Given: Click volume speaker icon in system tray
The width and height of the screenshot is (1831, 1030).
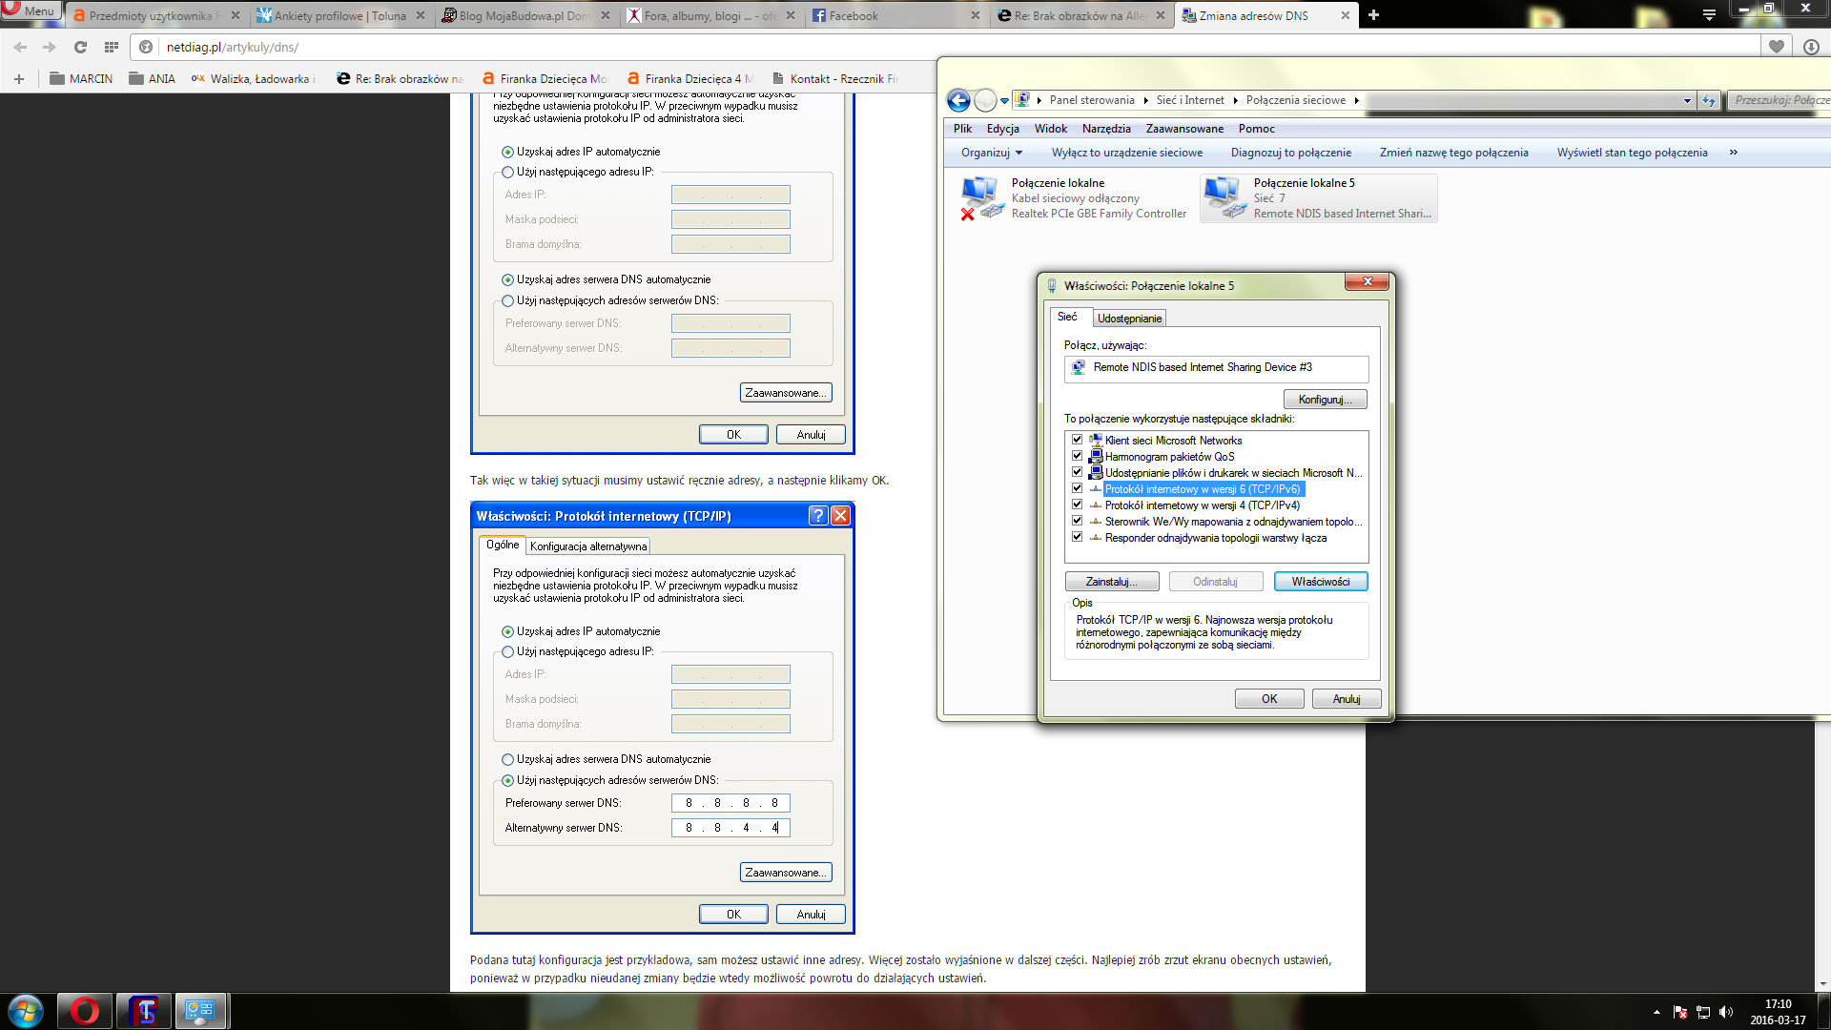Looking at the screenshot, I should 1725,1012.
